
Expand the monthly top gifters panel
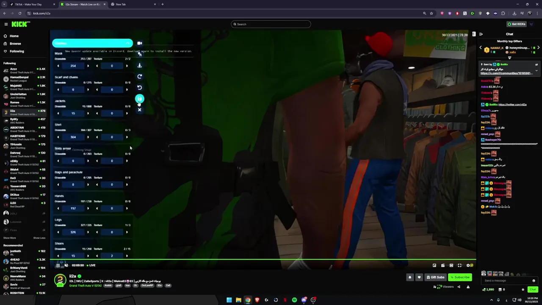click(509, 57)
